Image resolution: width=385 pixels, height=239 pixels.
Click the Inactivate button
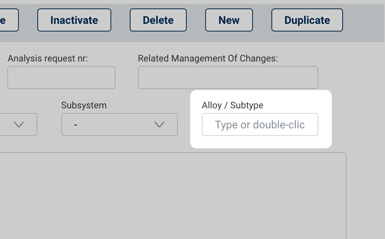[74, 20]
